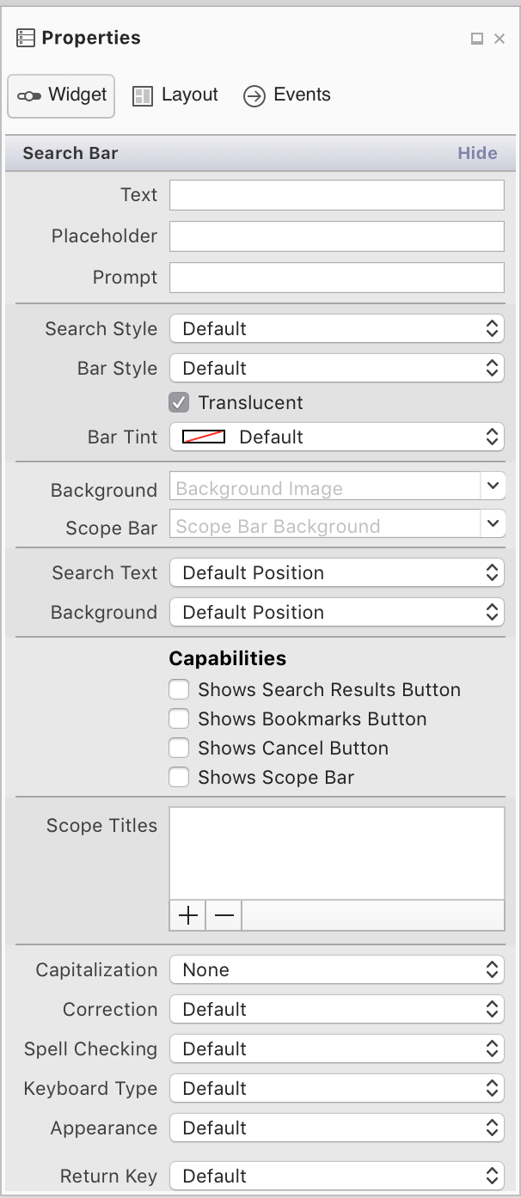This screenshot has width=521, height=1198.
Task: Check Shows Scope Bar
Action: pyautogui.click(x=179, y=777)
